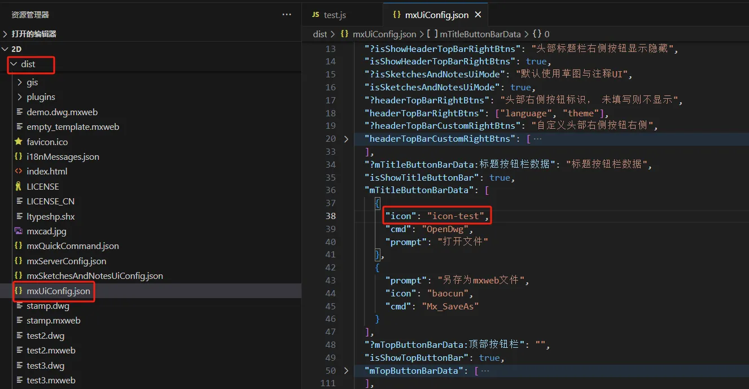The width and height of the screenshot is (749, 389).
Task: Click the mxcad.jpg image icon
Action: click(19, 231)
